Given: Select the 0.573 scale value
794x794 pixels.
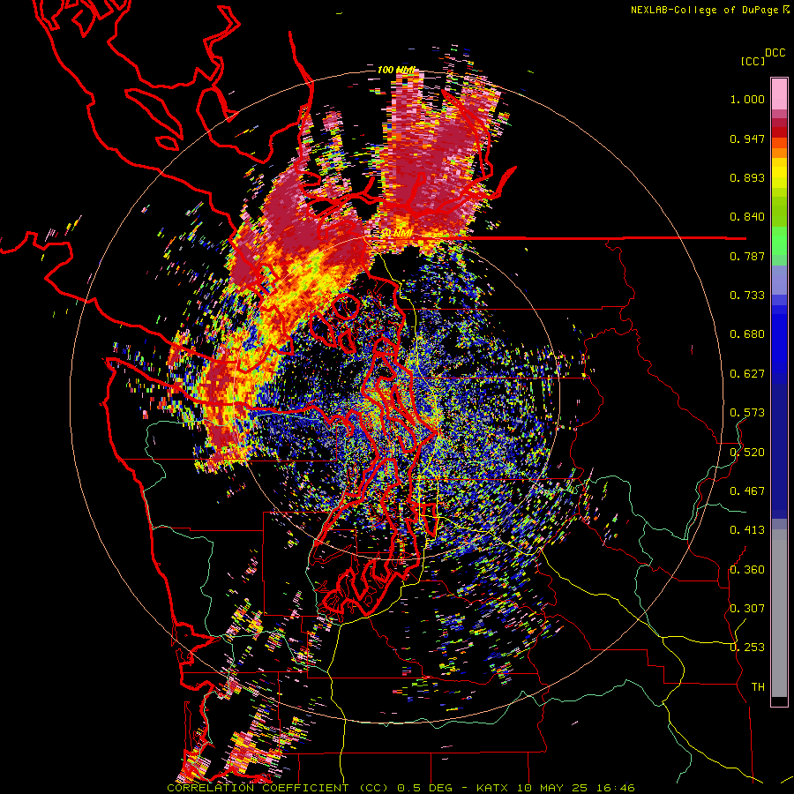Looking at the screenshot, I should click(747, 413).
